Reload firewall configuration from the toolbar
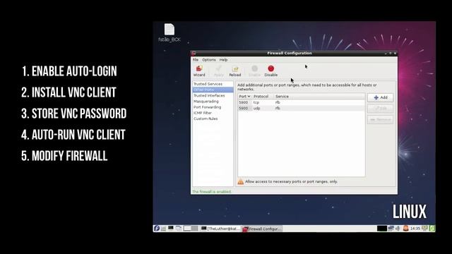Image resolution: width=452 pixels, height=254 pixels. (235, 71)
